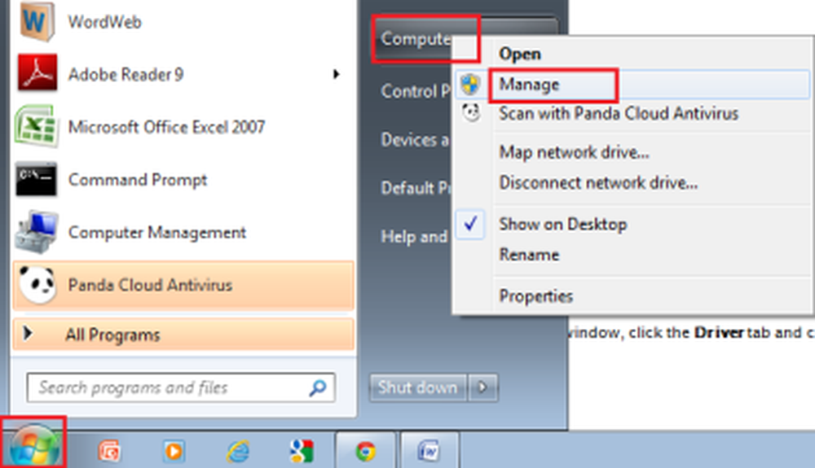
Task: Open Microsoft Office Excel 2007 icon
Action: point(36,126)
